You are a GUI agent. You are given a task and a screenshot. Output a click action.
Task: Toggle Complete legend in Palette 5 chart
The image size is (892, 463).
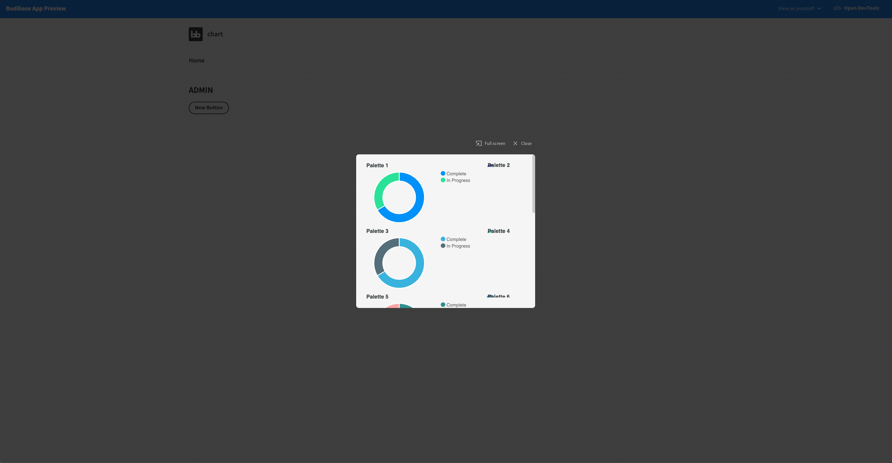(453, 305)
